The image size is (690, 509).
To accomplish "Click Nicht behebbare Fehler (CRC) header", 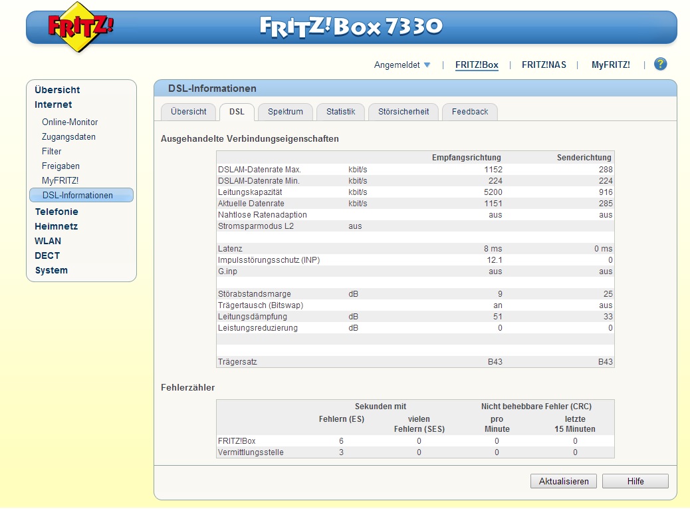I will coord(536,407).
